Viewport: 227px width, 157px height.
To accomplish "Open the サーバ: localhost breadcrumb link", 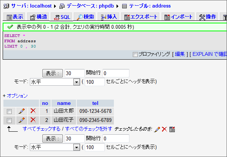I will click(31, 6).
